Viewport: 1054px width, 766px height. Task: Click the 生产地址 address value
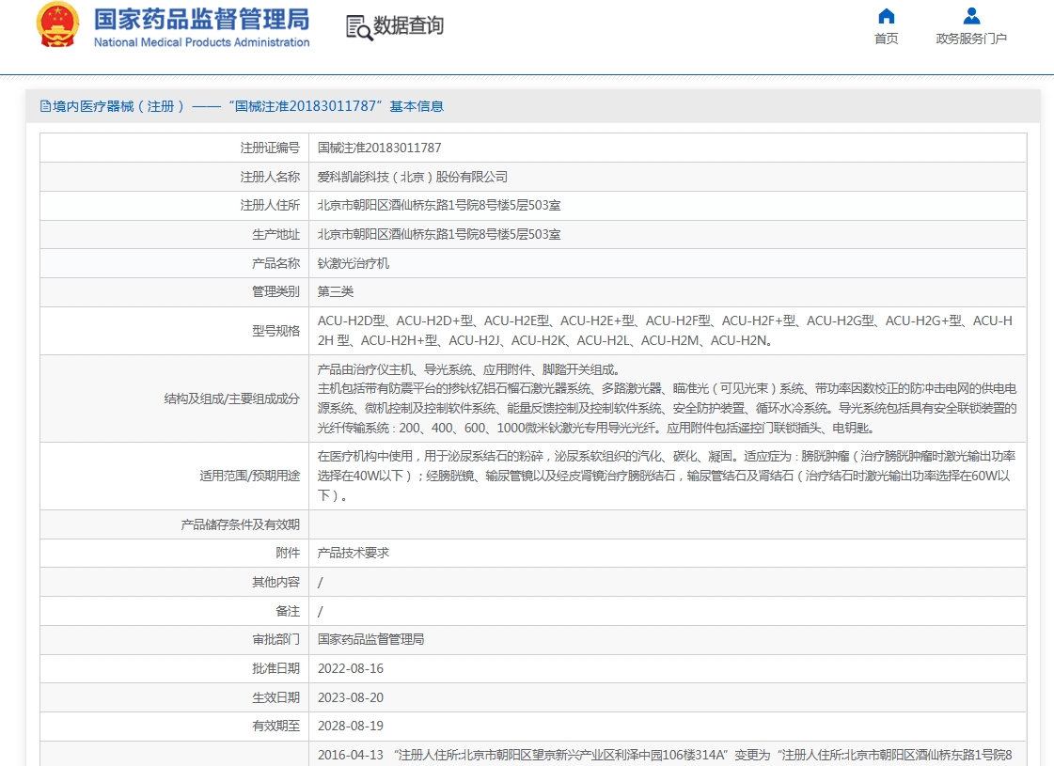pyautogui.click(x=439, y=235)
